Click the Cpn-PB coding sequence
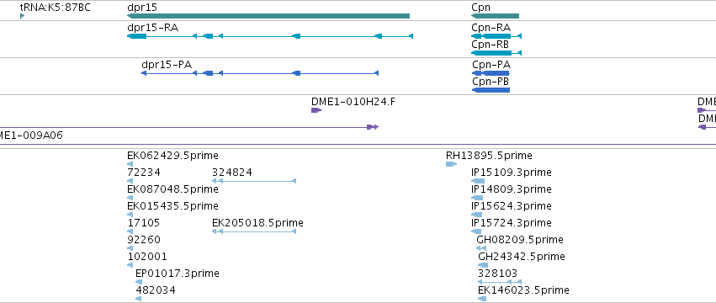This screenshot has width=716, height=303. point(491,90)
